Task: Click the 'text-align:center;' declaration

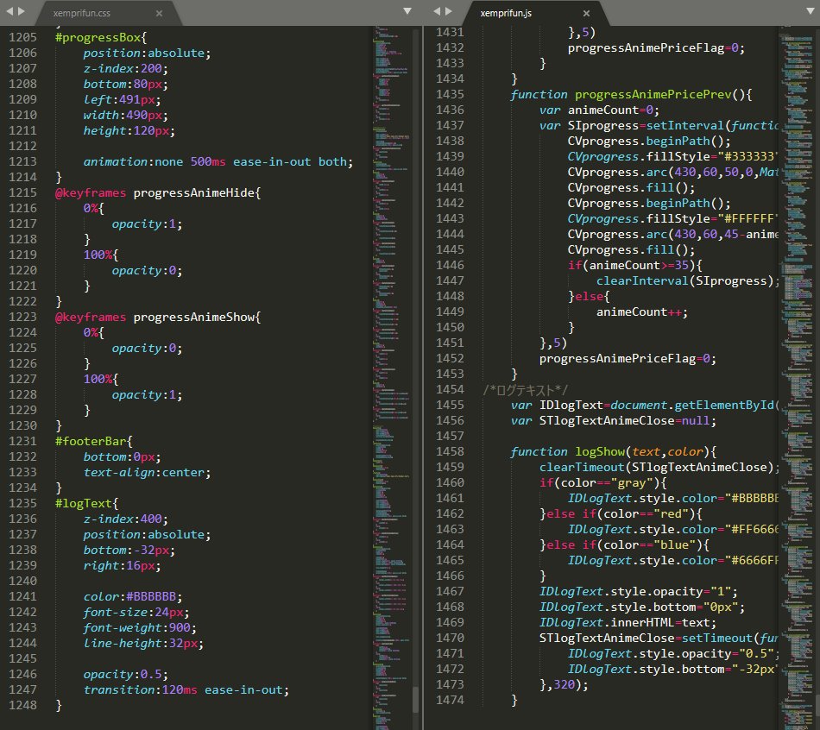Action: pos(147,473)
